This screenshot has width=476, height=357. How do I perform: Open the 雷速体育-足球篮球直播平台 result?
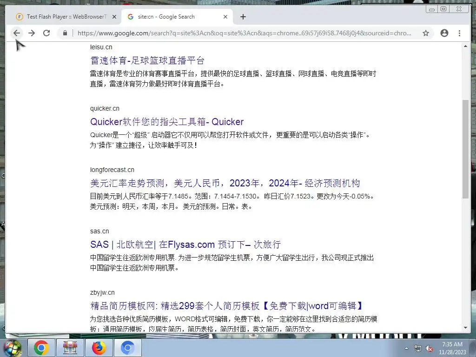(x=147, y=60)
